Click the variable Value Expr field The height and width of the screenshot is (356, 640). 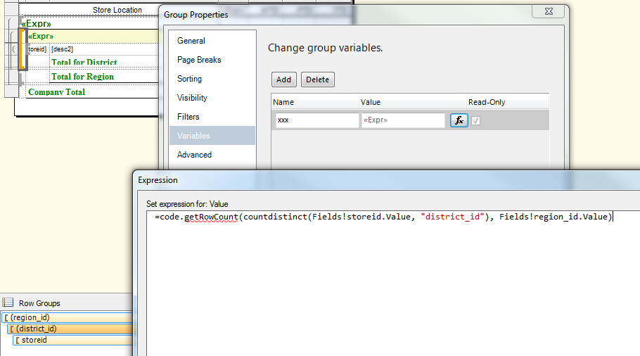tap(403, 120)
